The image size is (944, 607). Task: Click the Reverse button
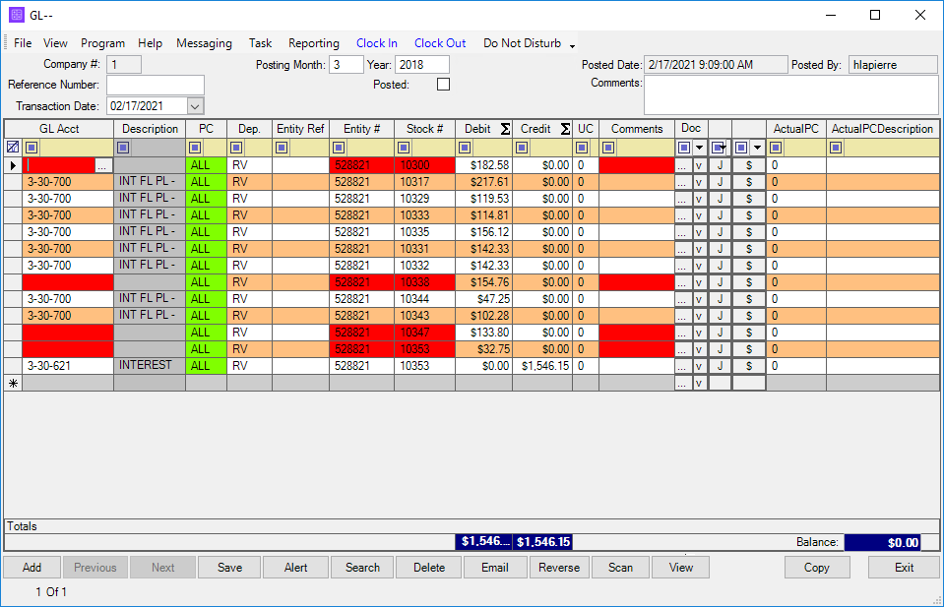click(x=558, y=567)
